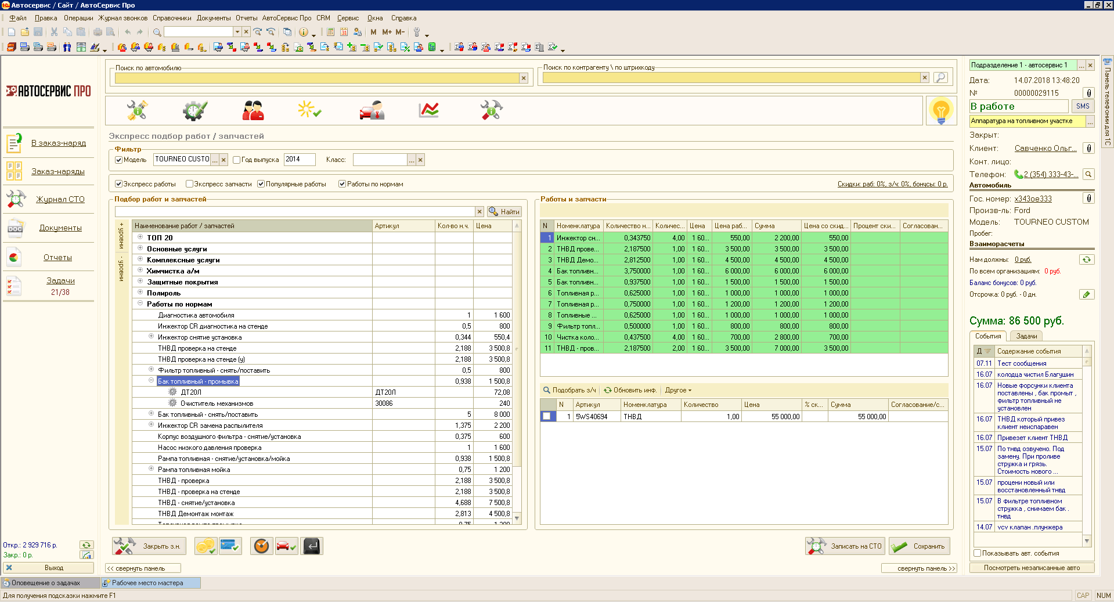Click the black Enter key icon button
This screenshot has height=602, width=1114.
[x=312, y=546]
